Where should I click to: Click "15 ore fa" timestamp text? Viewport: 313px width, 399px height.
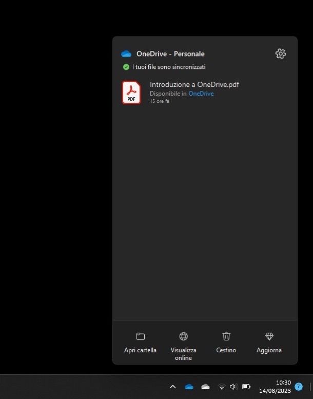(160, 101)
